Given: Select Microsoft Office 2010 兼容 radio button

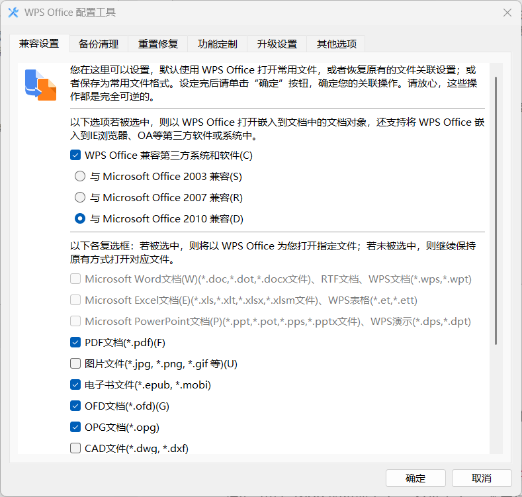Looking at the screenshot, I should point(80,219).
